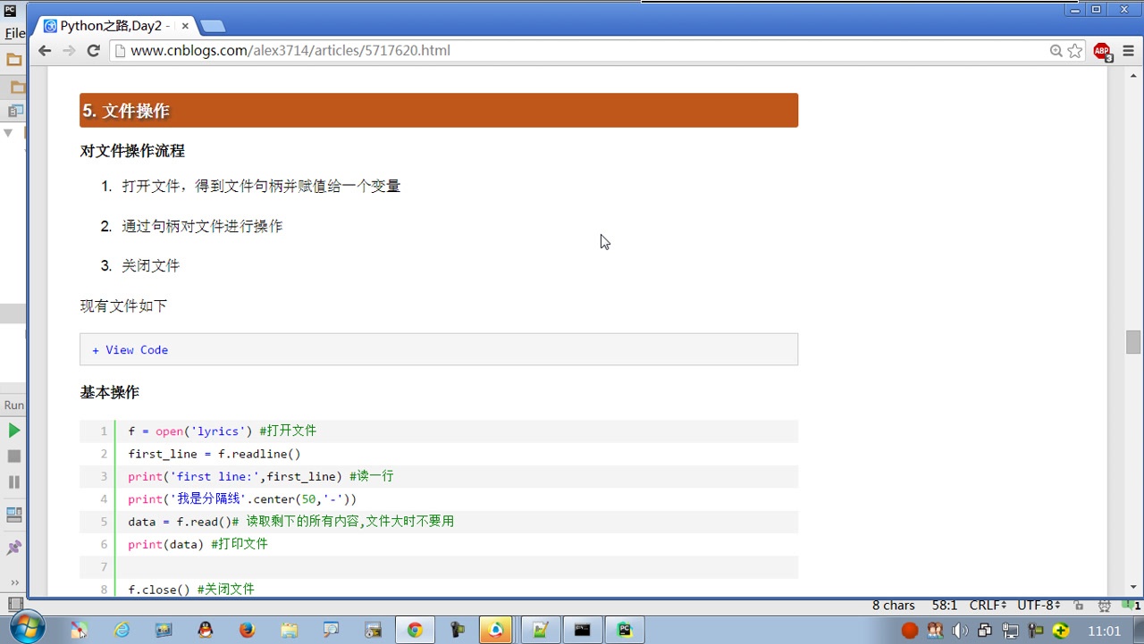The image size is (1144, 644).
Task: Click list item 打开文件，得到文件句柄并赋值给一个变量
Action: 261,187
